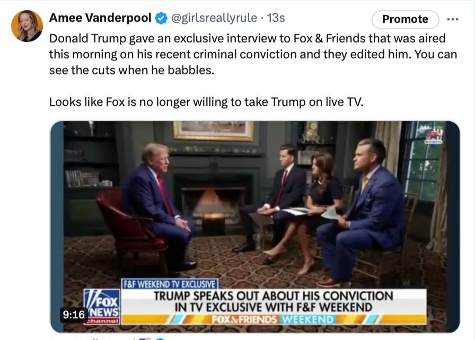
Task: Open Amee Vanderpool's profile picture
Action: point(27,26)
